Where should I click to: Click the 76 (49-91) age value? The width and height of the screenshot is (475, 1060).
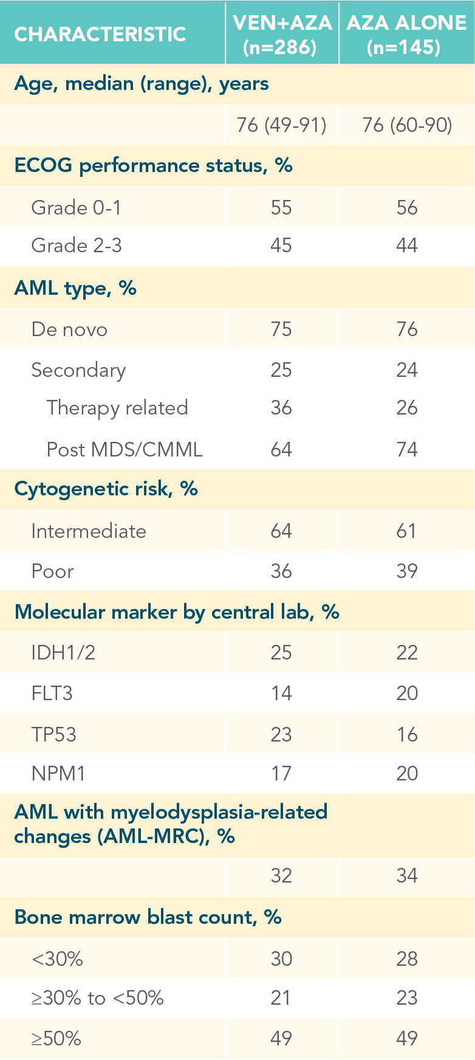coord(281,125)
